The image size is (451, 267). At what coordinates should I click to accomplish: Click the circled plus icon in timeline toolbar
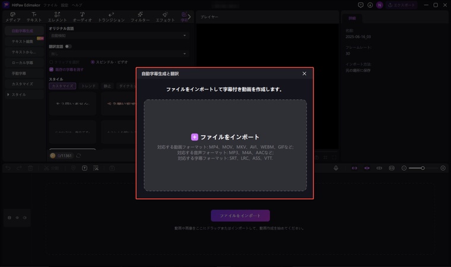coord(112,168)
